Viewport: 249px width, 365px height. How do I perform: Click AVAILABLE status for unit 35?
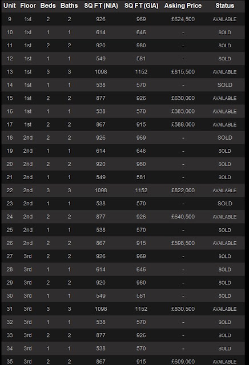point(225,362)
